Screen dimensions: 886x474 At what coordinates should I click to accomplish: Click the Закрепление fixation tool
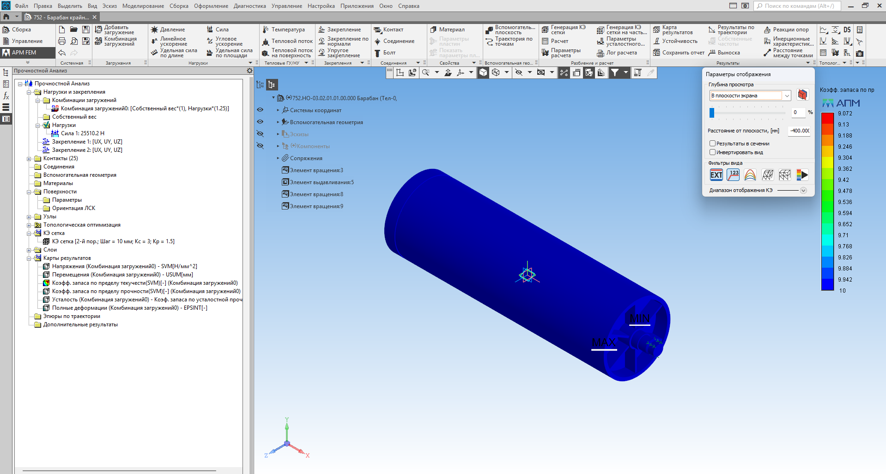click(x=322, y=30)
